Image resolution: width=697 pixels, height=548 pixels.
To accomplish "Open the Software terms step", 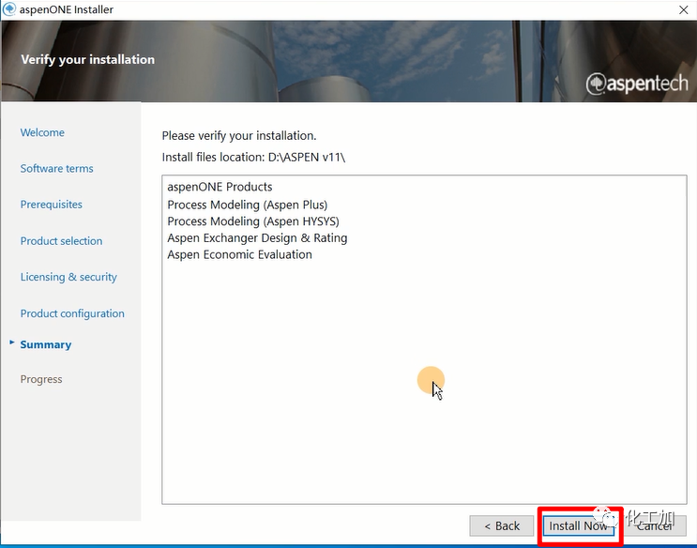I will (56, 168).
